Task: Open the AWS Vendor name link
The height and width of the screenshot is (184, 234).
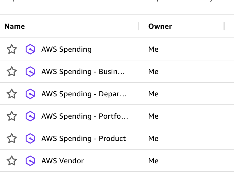Action: click(63, 161)
